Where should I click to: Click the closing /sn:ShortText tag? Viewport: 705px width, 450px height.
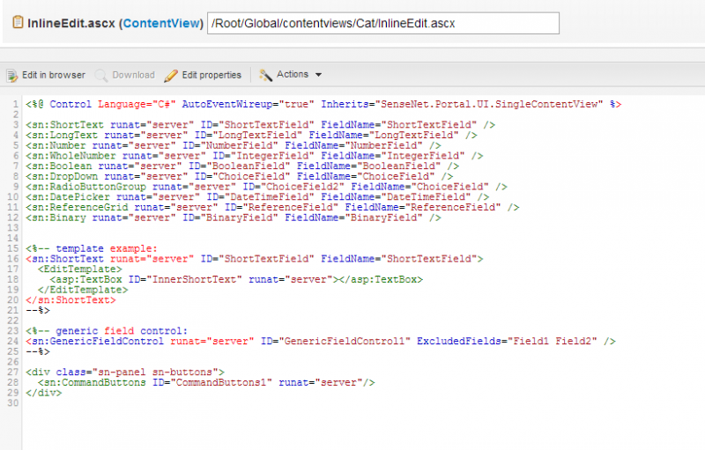pos(70,300)
